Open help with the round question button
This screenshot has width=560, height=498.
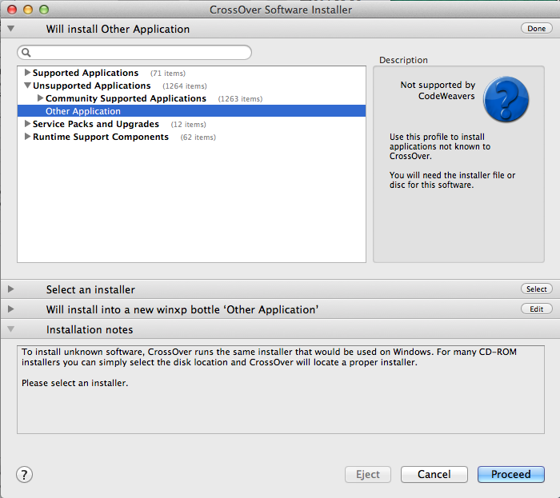24,475
